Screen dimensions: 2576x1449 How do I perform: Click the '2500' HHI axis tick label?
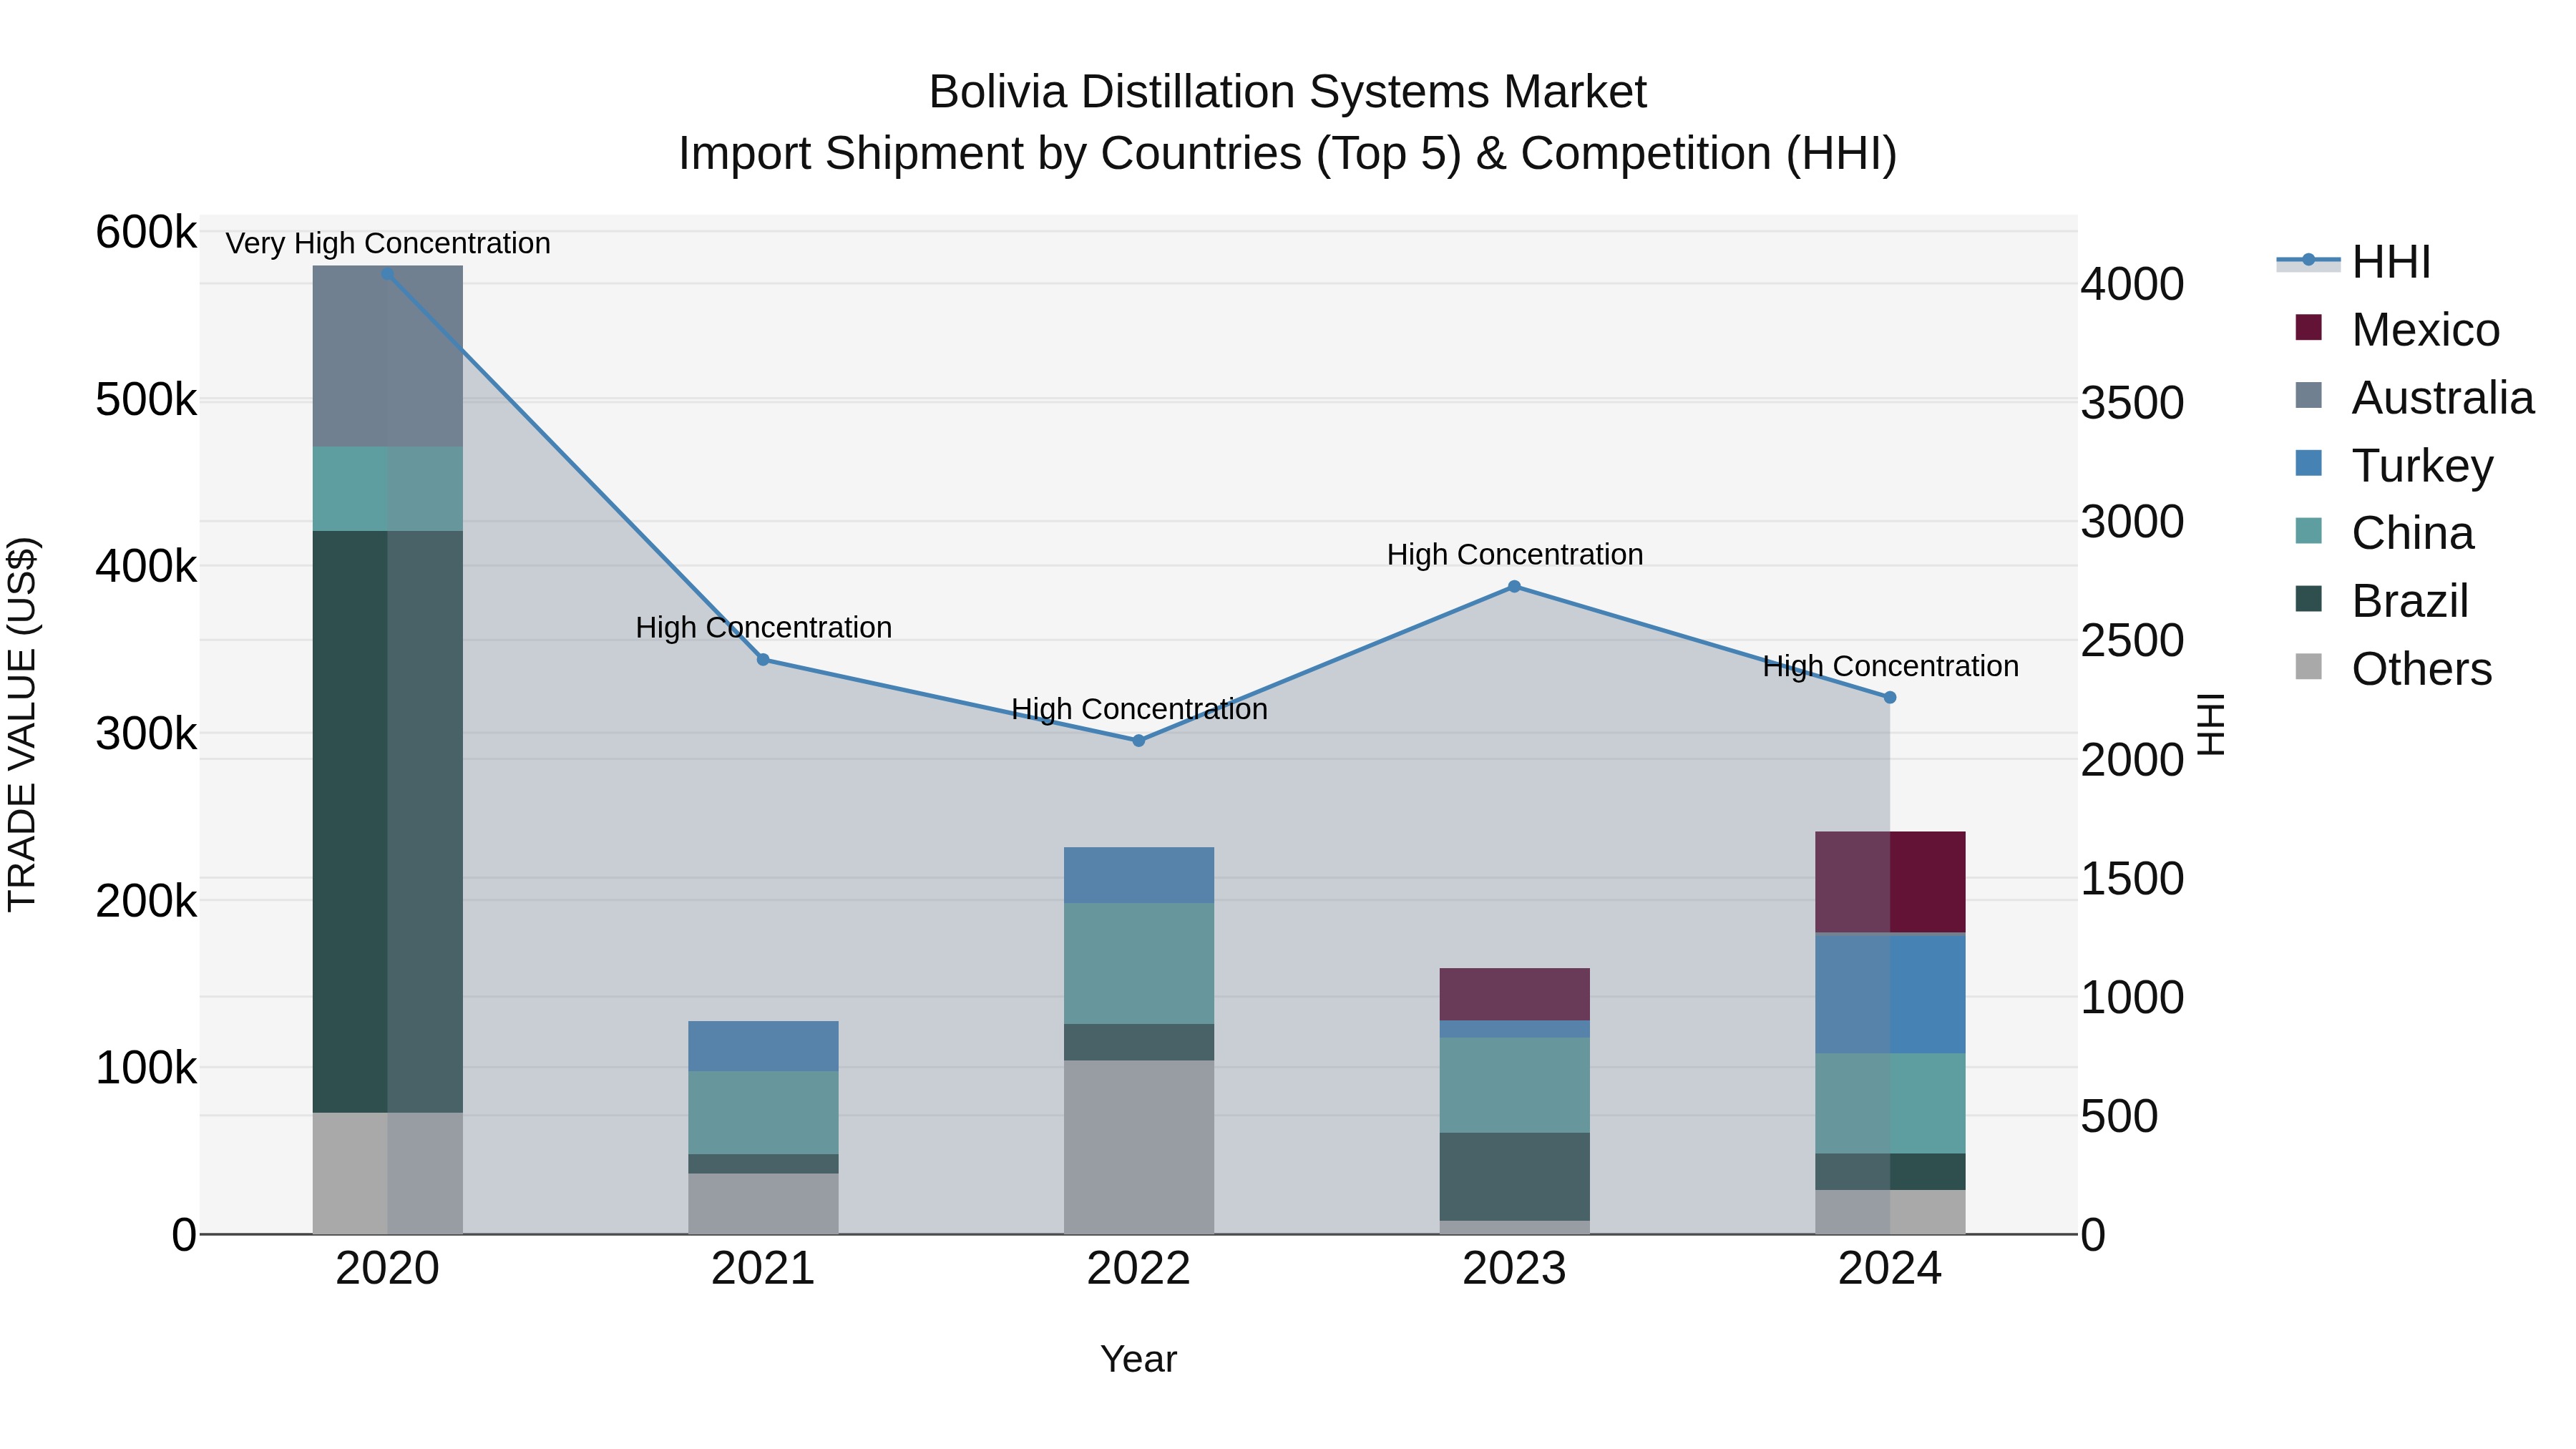click(2132, 641)
